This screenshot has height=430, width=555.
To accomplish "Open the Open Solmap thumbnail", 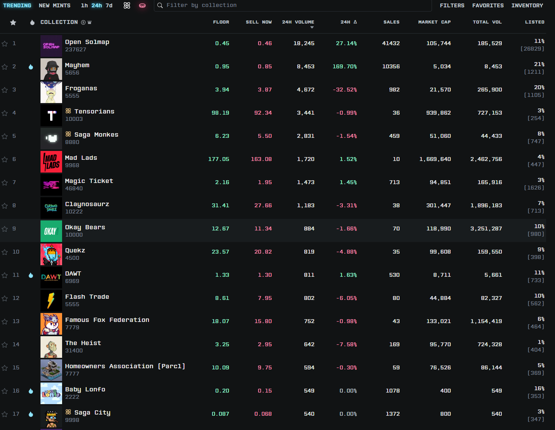I will 51,46.
